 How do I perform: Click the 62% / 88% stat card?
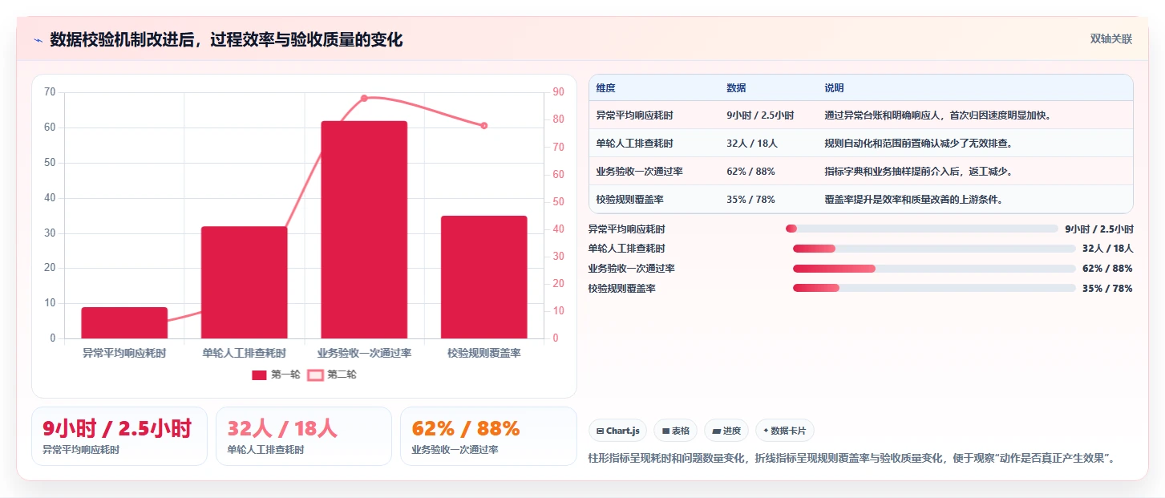pyautogui.click(x=488, y=436)
